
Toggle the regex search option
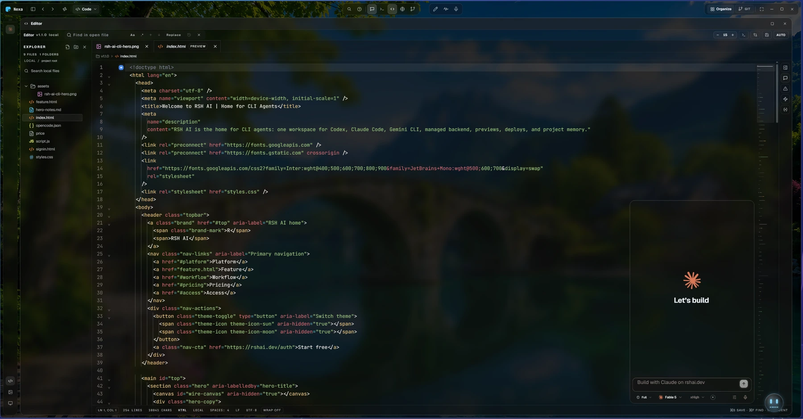142,35
